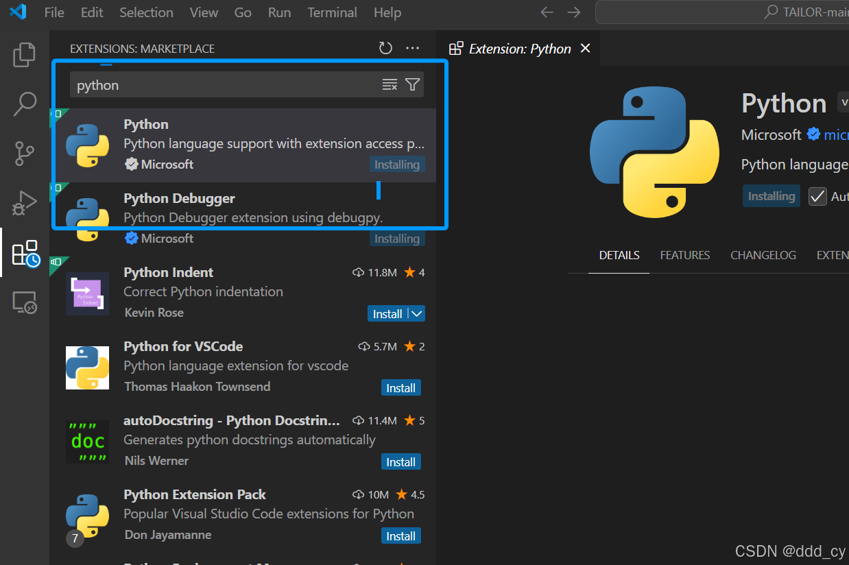The width and height of the screenshot is (849, 565).
Task: Click the 7 extensions count badge
Action: tap(75, 539)
